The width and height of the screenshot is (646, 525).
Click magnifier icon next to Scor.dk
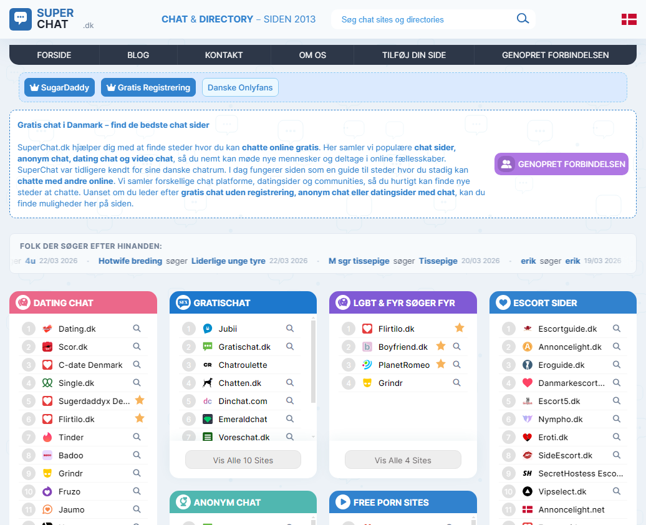click(137, 347)
